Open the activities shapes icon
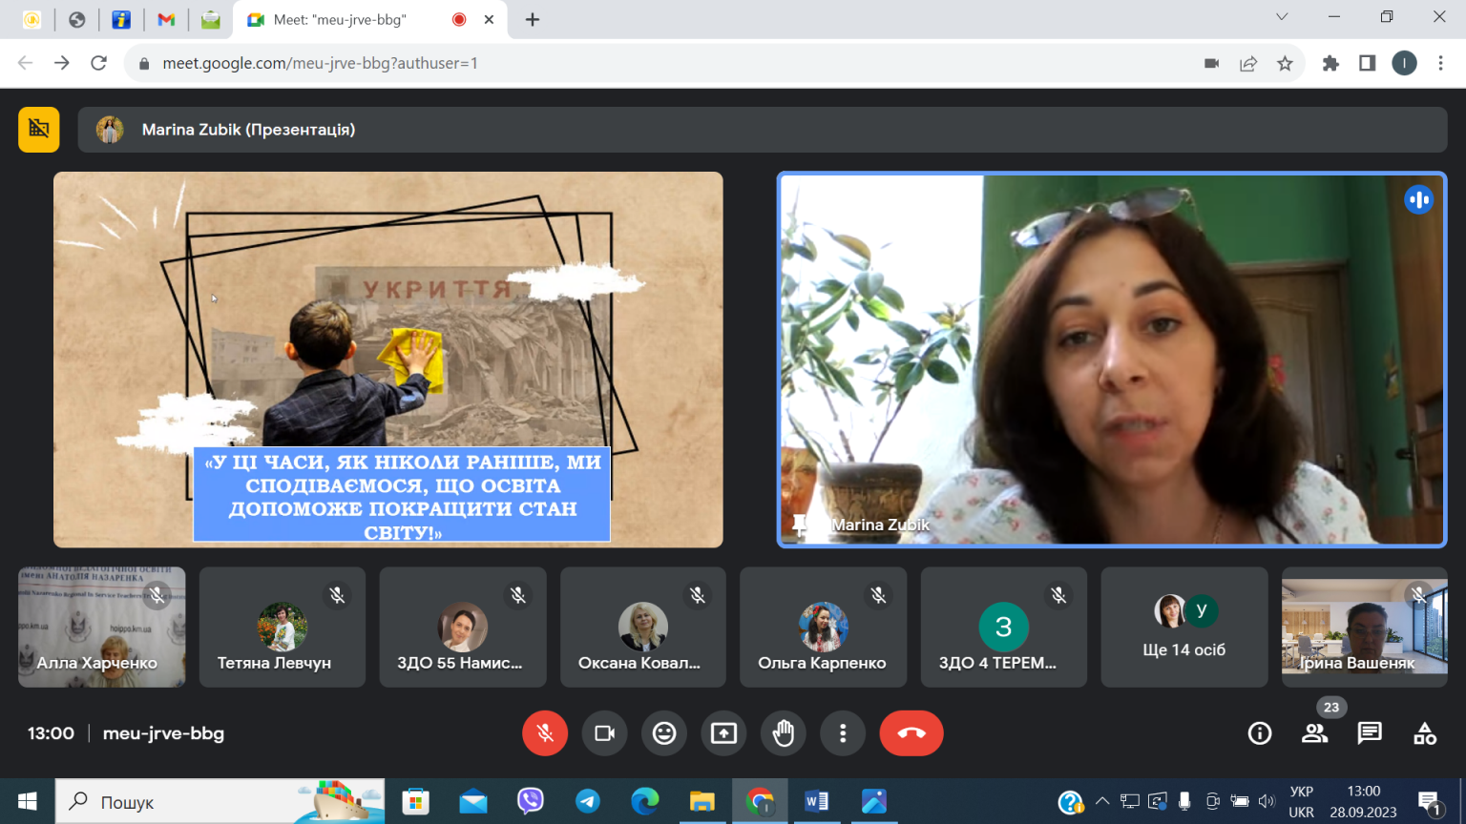Viewport: 1466px width, 824px height. pos(1425,732)
